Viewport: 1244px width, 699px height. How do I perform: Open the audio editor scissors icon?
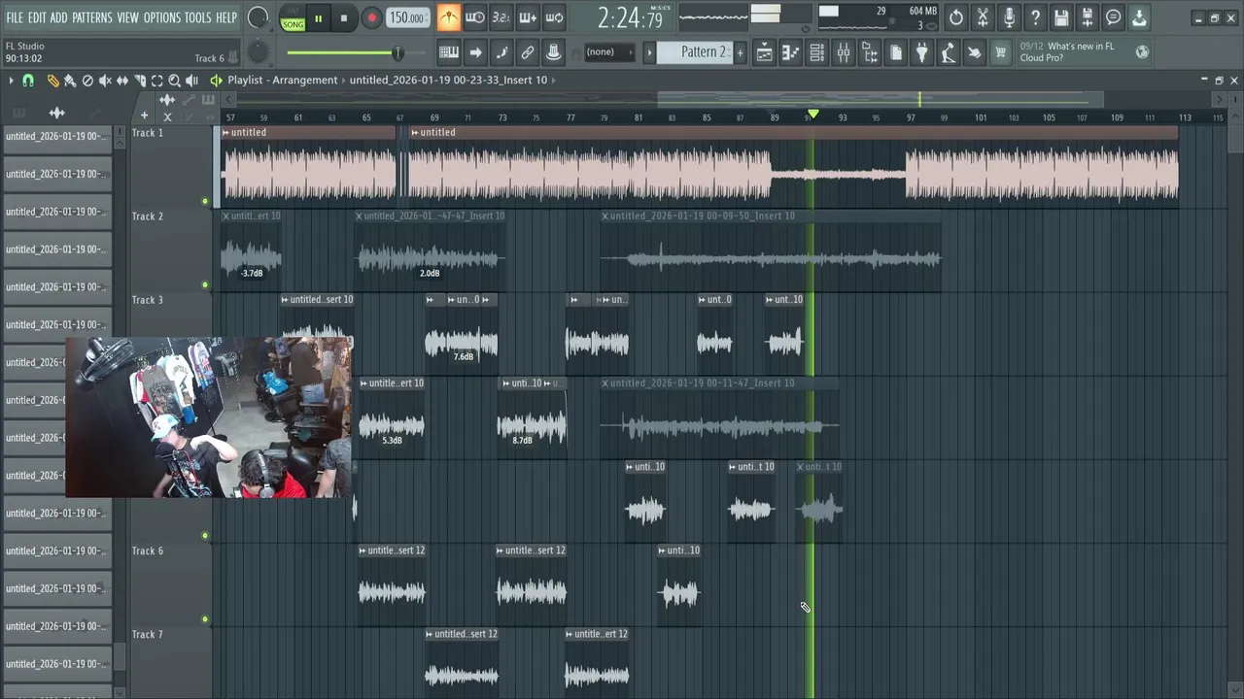click(983, 17)
